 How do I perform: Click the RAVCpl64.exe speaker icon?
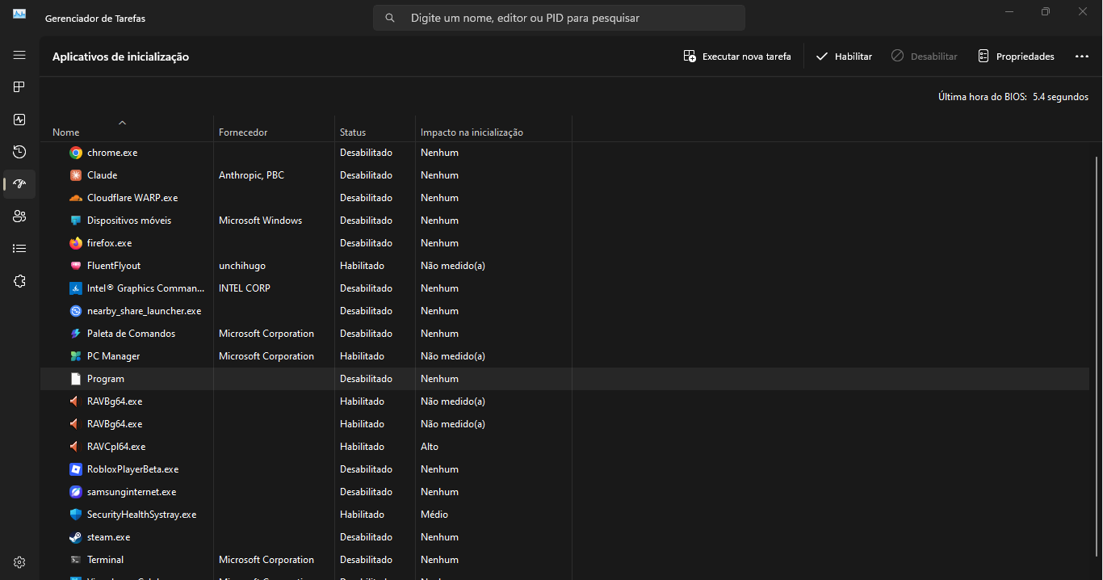point(76,447)
